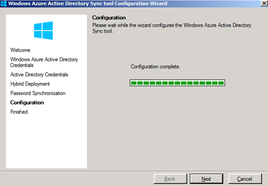Screen dimensions: 268x186
Task: Click the large blue Windows logo
Action: (x=43, y=30)
